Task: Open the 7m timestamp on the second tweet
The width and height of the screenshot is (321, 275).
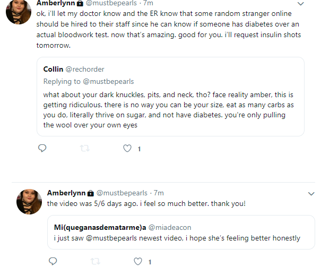Action: pyautogui.click(x=159, y=193)
